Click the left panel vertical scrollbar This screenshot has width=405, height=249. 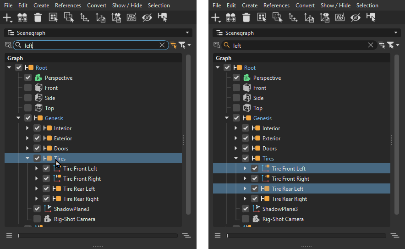pos(188,134)
